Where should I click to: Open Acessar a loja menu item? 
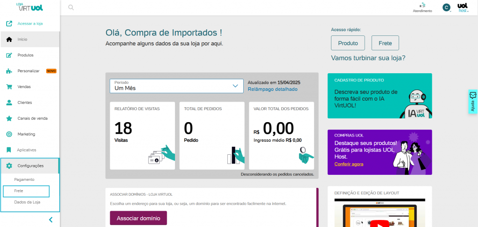30,23
